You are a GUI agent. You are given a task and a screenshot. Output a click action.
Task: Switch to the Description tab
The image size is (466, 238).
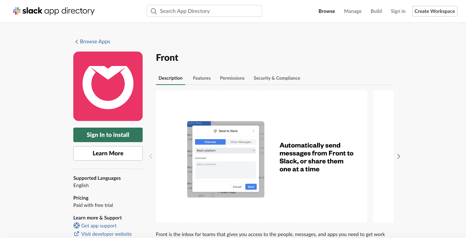click(170, 78)
